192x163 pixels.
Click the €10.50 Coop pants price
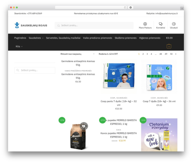[x=119, y=109]
